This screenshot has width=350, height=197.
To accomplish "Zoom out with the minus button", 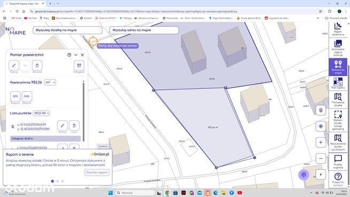I will tap(321, 158).
